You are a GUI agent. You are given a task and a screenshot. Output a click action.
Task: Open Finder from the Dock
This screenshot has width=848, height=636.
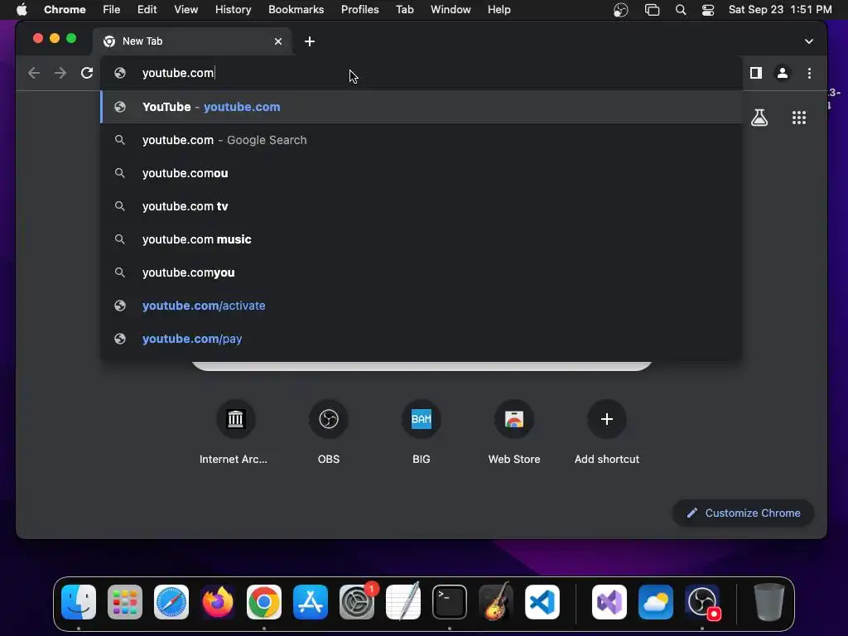(x=79, y=602)
